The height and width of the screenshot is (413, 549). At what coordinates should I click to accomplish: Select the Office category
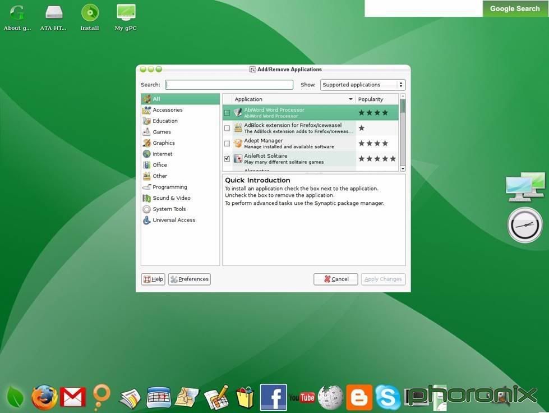click(181, 165)
